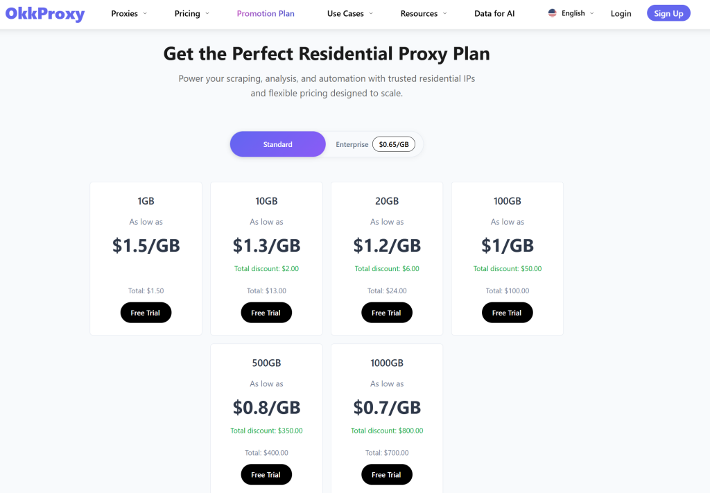Select the Standard pricing plan toggle
Image resolution: width=710 pixels, height=493 pixels.
pyautogui.click(x=277, y=144)
